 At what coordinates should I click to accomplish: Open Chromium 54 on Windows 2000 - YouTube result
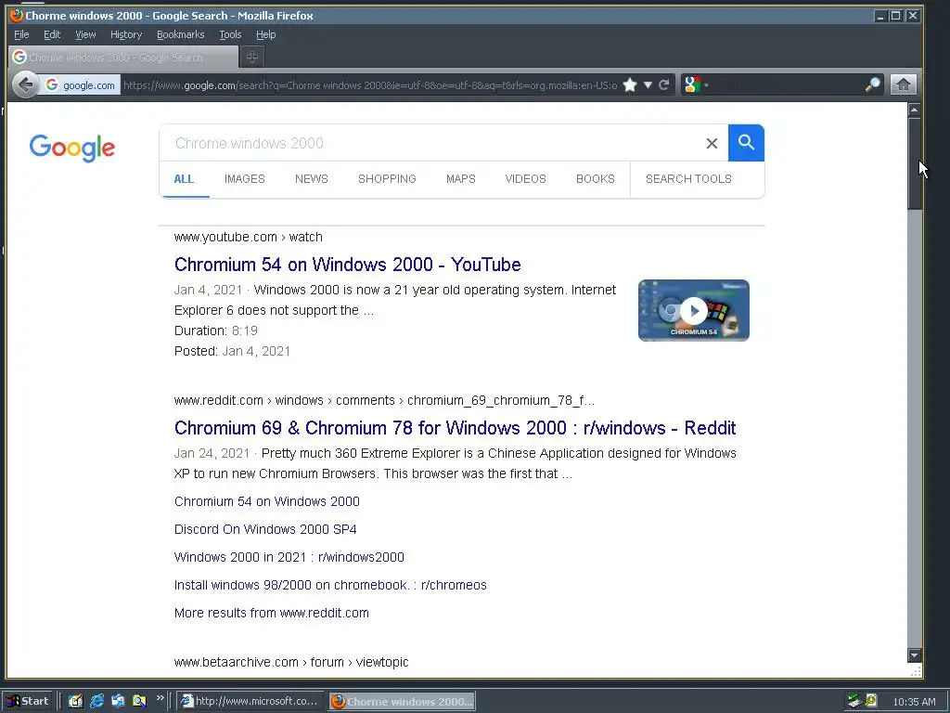[x=348, y=265]
